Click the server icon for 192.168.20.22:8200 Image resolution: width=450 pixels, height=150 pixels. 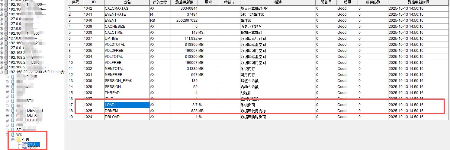6,72
